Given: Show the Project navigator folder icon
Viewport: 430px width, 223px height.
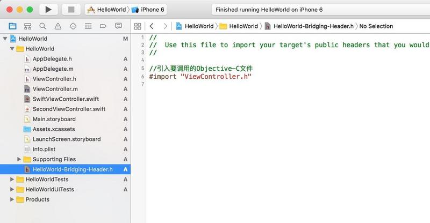Looking at the screenshot, I should coord(12,26).
